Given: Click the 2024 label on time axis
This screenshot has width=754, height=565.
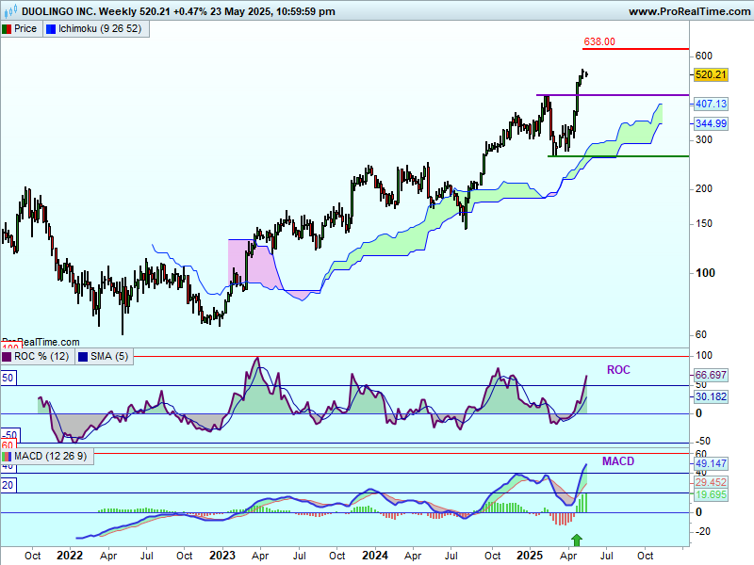Looking at the screenshot, I should point(376,556).
